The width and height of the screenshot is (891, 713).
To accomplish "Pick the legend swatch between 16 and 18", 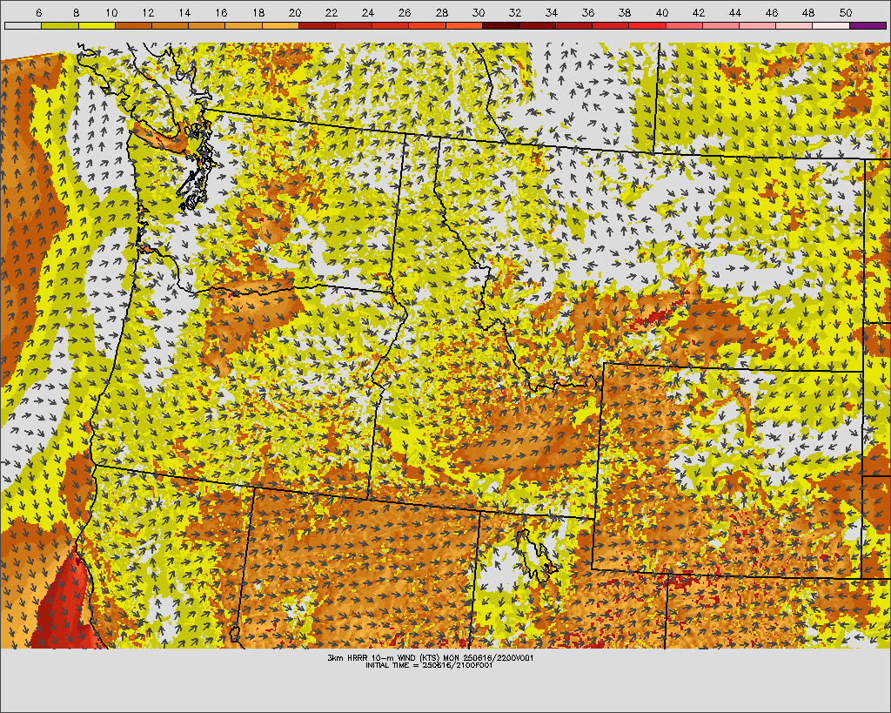I will (x=244, y=25).
